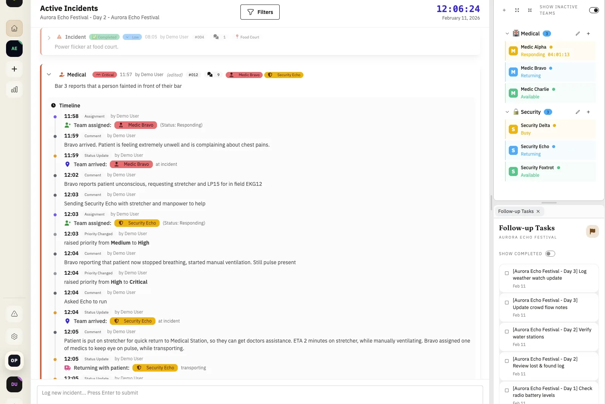
Task: Check the Log weather watch update task
Action: click(x=507, y=273)
